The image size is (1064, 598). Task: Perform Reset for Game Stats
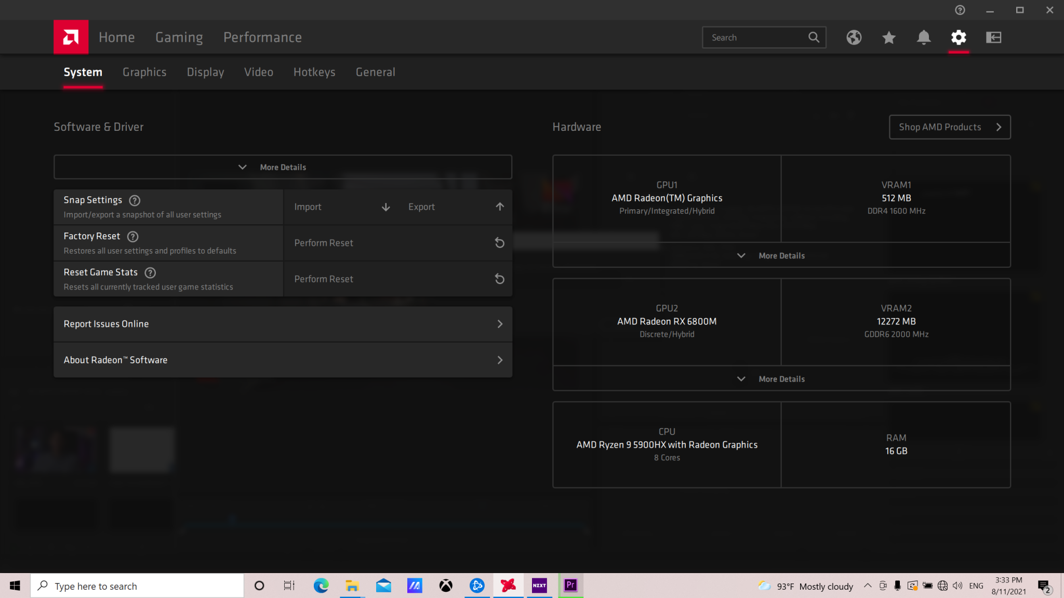point(398,279)
